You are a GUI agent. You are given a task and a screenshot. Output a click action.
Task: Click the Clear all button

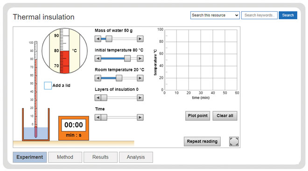[x=225, y=116]
